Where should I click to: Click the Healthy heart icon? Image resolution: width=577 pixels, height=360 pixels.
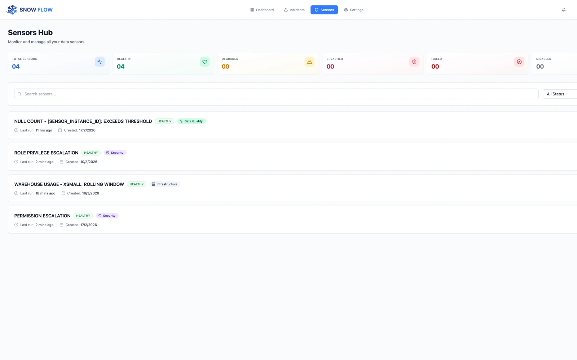[204, 62]
